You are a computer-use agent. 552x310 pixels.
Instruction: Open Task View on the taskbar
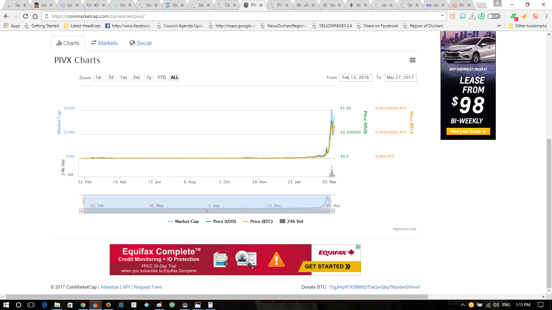[31, 305]
